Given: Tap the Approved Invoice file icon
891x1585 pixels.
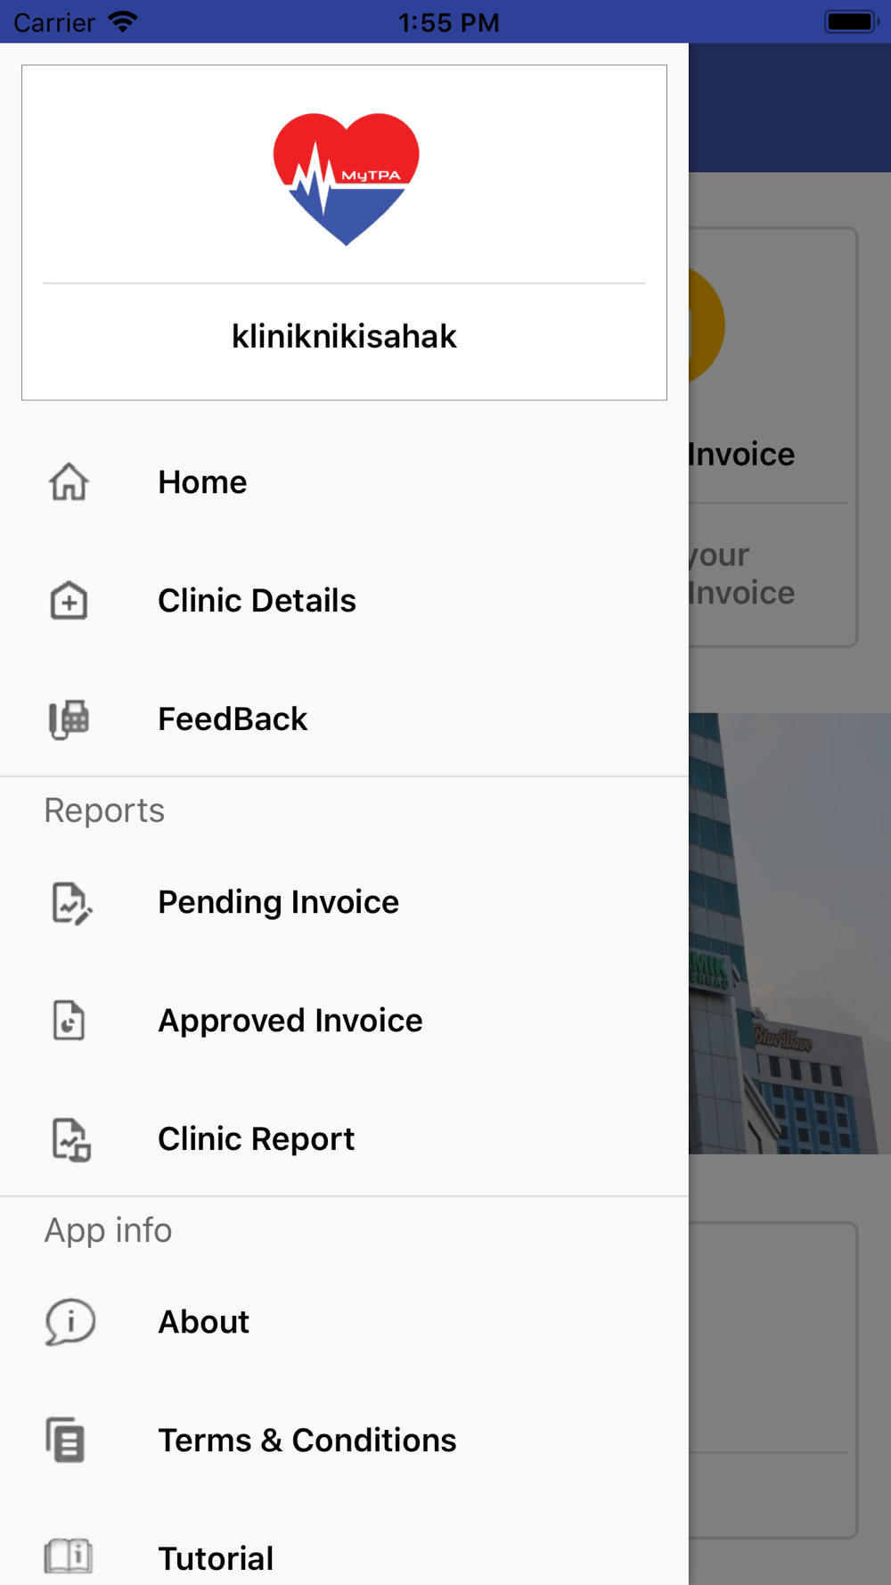Looking at the screenshot, I should pos(69,1021).
